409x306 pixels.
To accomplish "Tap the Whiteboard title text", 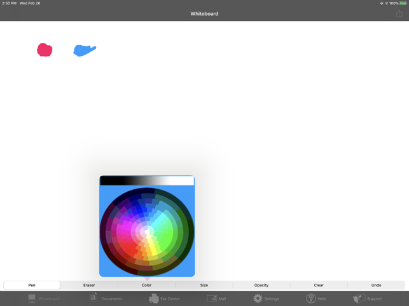I will click(x=204, y=13).
